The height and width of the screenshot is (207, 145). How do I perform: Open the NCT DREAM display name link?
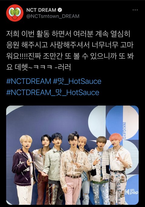coord(41,10)
